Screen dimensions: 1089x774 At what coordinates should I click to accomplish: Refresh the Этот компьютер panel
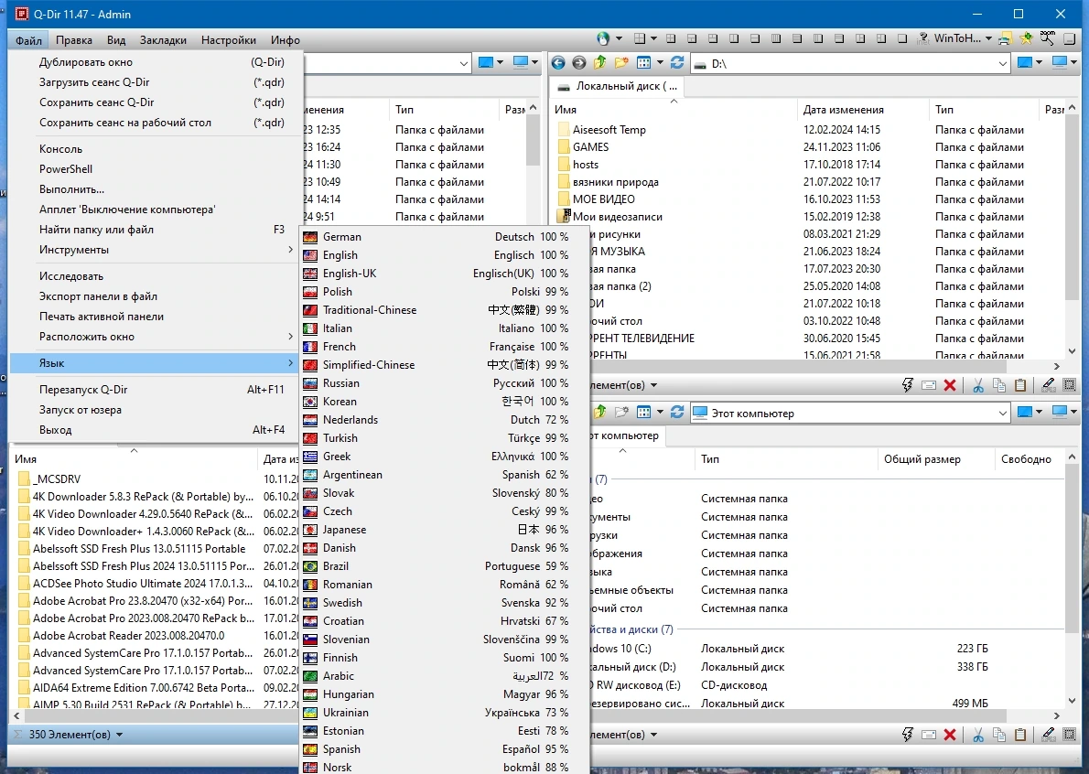click(x=677, y=413)
